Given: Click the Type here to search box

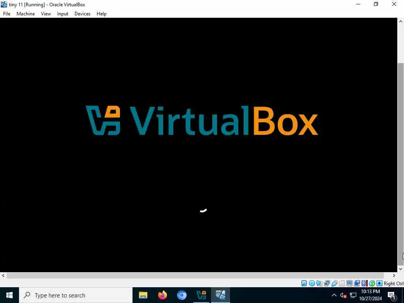Looking at the screenshot, I should coord(76,295).
